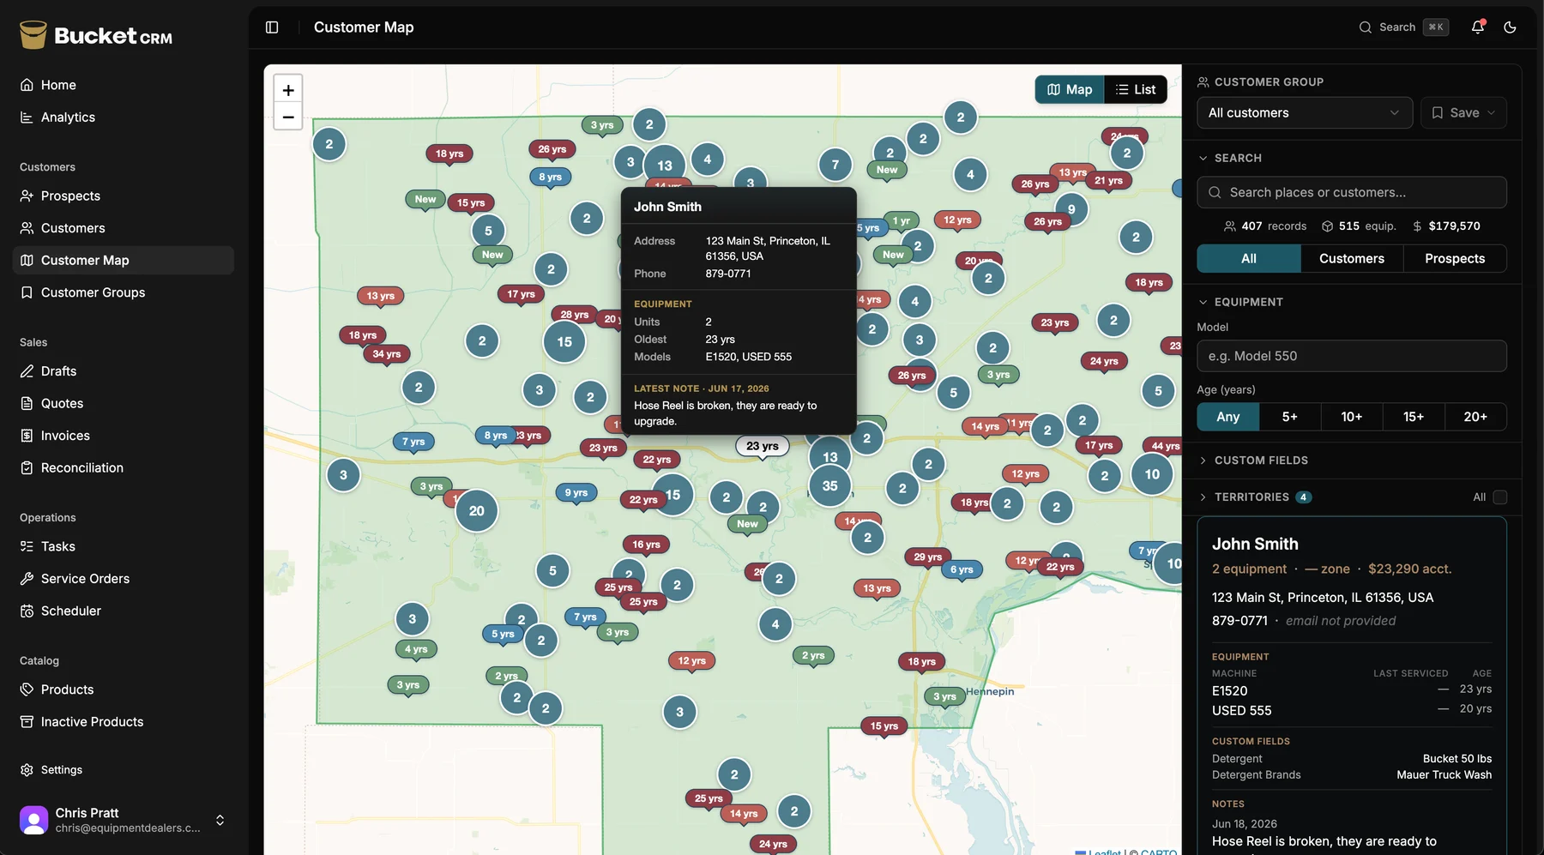This screenshot has height=855, width=1544.
Task: Switch to List view toggle
Action: pyautogui.click(x=1136, y=89)
